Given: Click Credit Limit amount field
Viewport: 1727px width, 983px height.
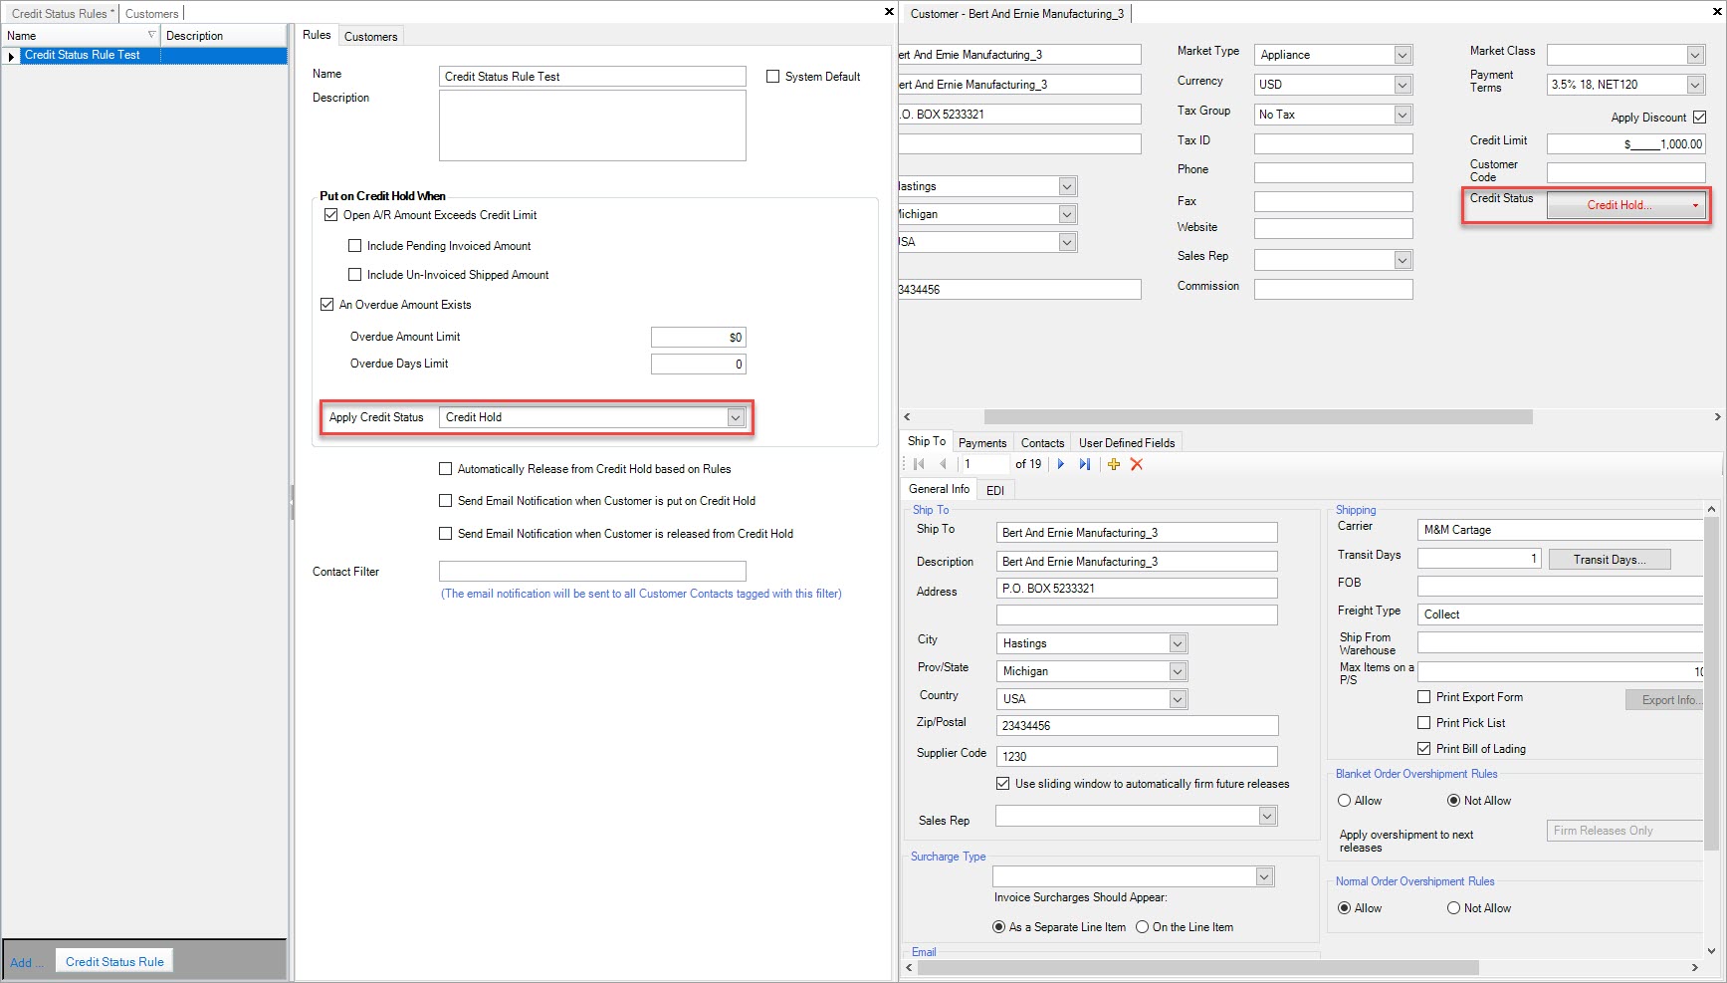Looking at the screenshot, I should (x=1626, y=143).
